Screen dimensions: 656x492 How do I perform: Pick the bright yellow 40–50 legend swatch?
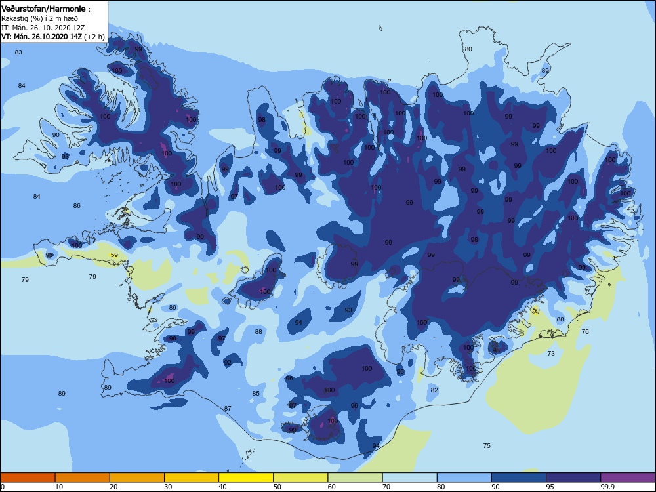point(246,478)
